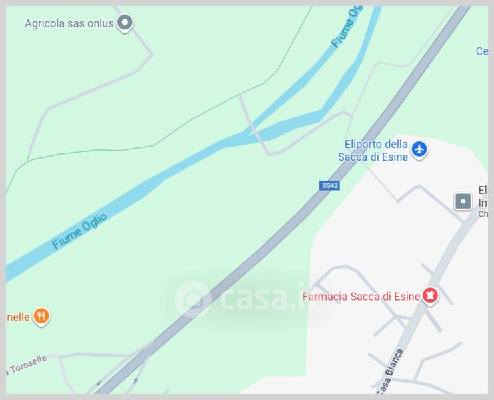Viewport: 494px width, 400px height.
Task: Click the orange restaurant fork-and-knife marker
Action: (41, 316)
